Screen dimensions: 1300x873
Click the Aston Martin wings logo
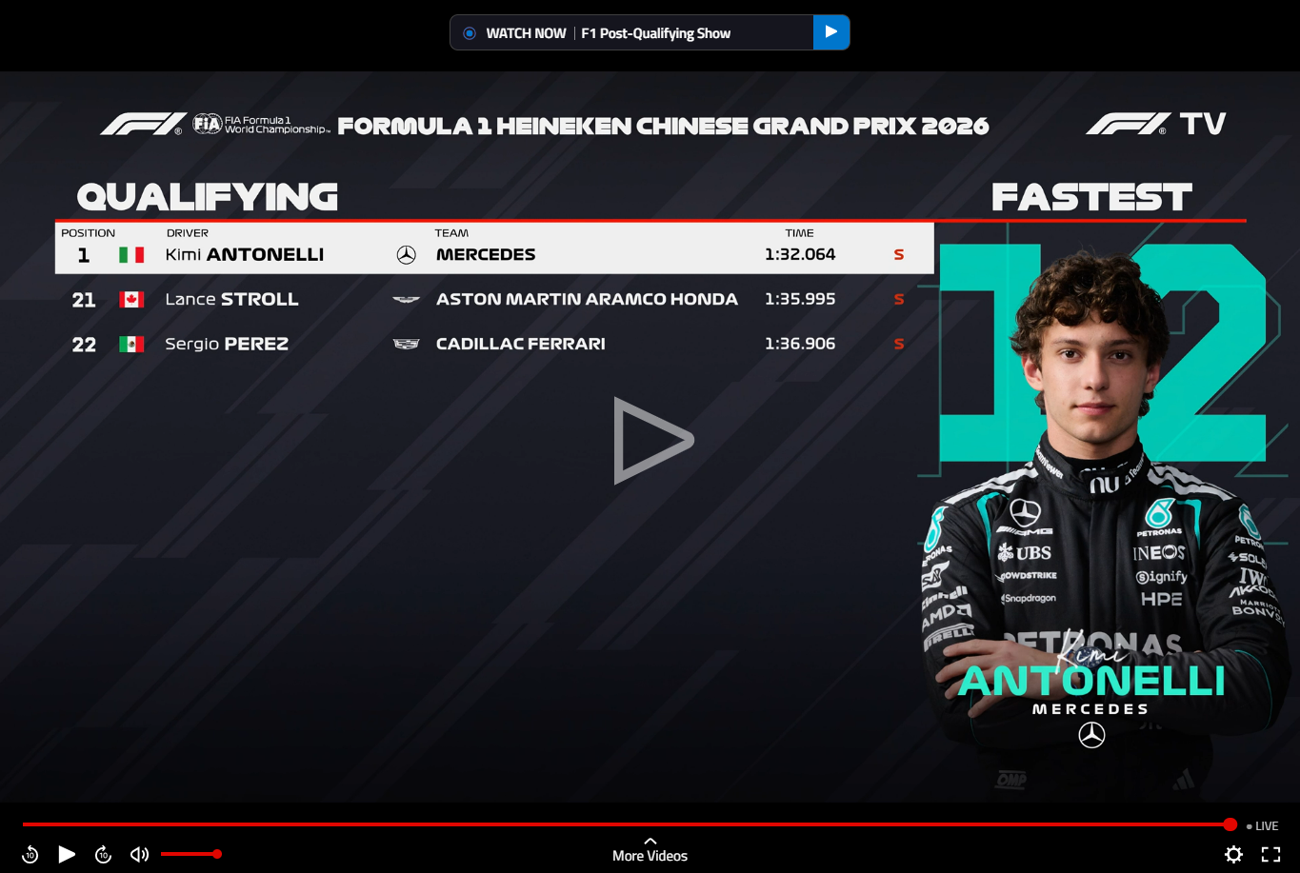[x=407, y=299]
